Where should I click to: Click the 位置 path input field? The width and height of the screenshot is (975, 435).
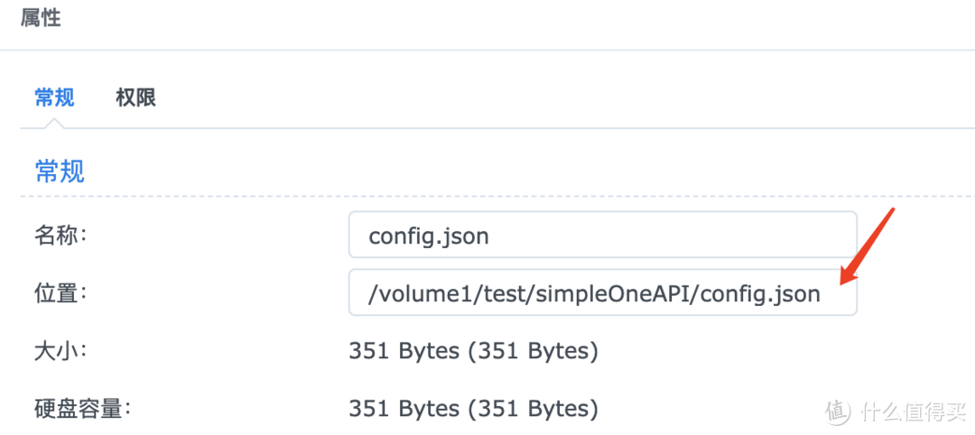602,293
